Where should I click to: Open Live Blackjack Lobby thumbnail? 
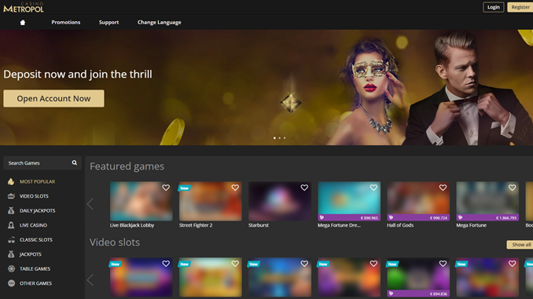coord(141,201)
